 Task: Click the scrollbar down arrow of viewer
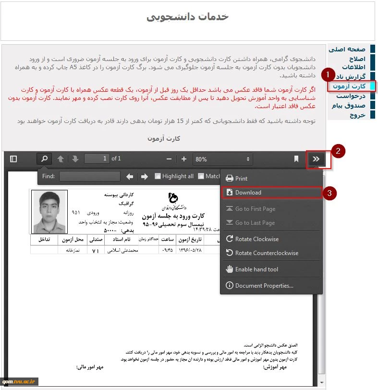point(322,382)
